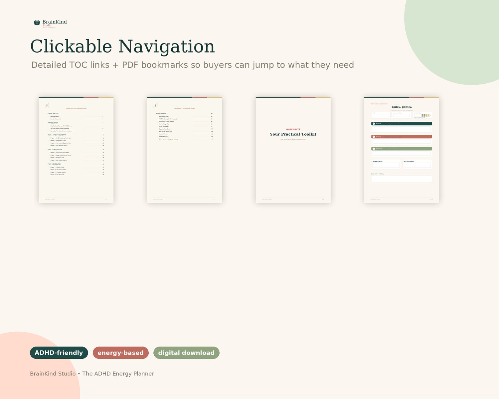
Task: Click the "ADHD-friendly" tag pill
Action: click(x=59, y=353)
